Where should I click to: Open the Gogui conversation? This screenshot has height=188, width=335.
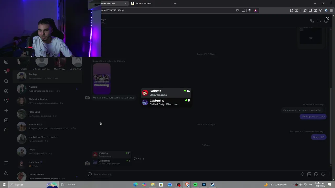[x=48, y=151]
